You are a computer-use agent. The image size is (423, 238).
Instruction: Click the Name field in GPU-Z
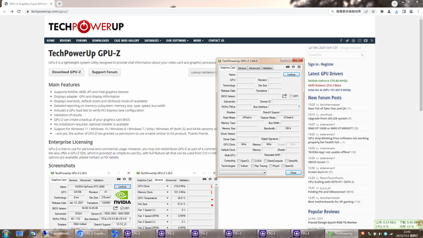259,75
